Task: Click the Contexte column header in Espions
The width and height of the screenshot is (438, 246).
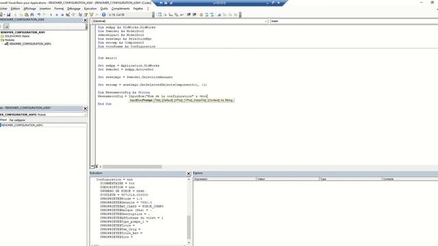Action: point(410,179)
